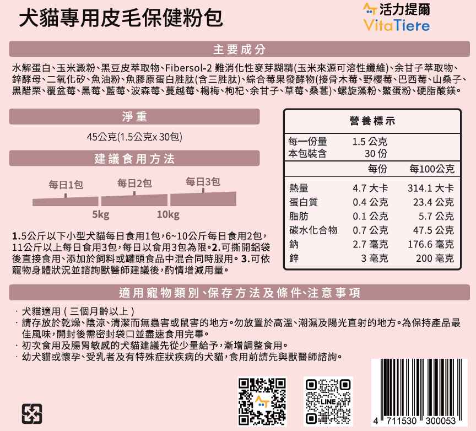
Task: Click the 營養標示 table title
Action: pos(372,121)
